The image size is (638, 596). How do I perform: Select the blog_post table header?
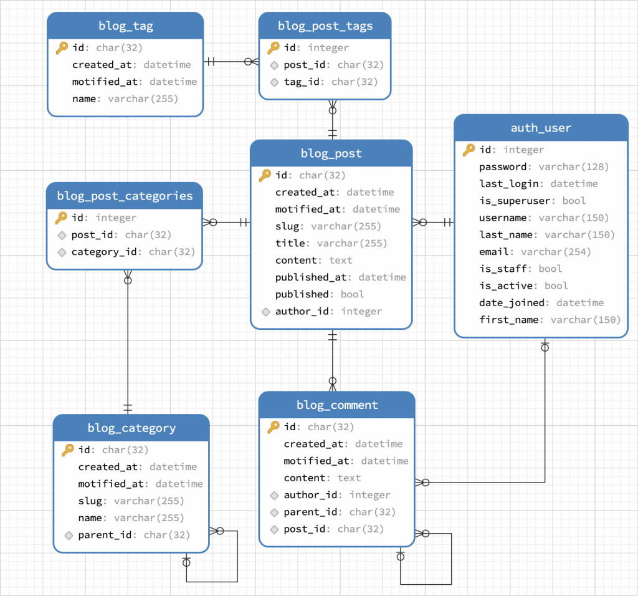(331, 153)
